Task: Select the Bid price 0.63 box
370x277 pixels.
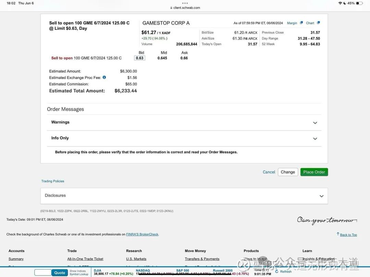Action: tap(139, 58)
